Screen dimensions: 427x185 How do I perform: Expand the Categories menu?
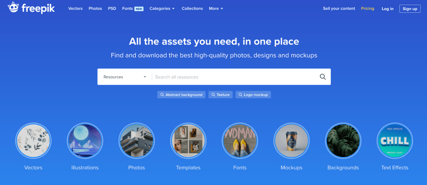tap(162, 9)
